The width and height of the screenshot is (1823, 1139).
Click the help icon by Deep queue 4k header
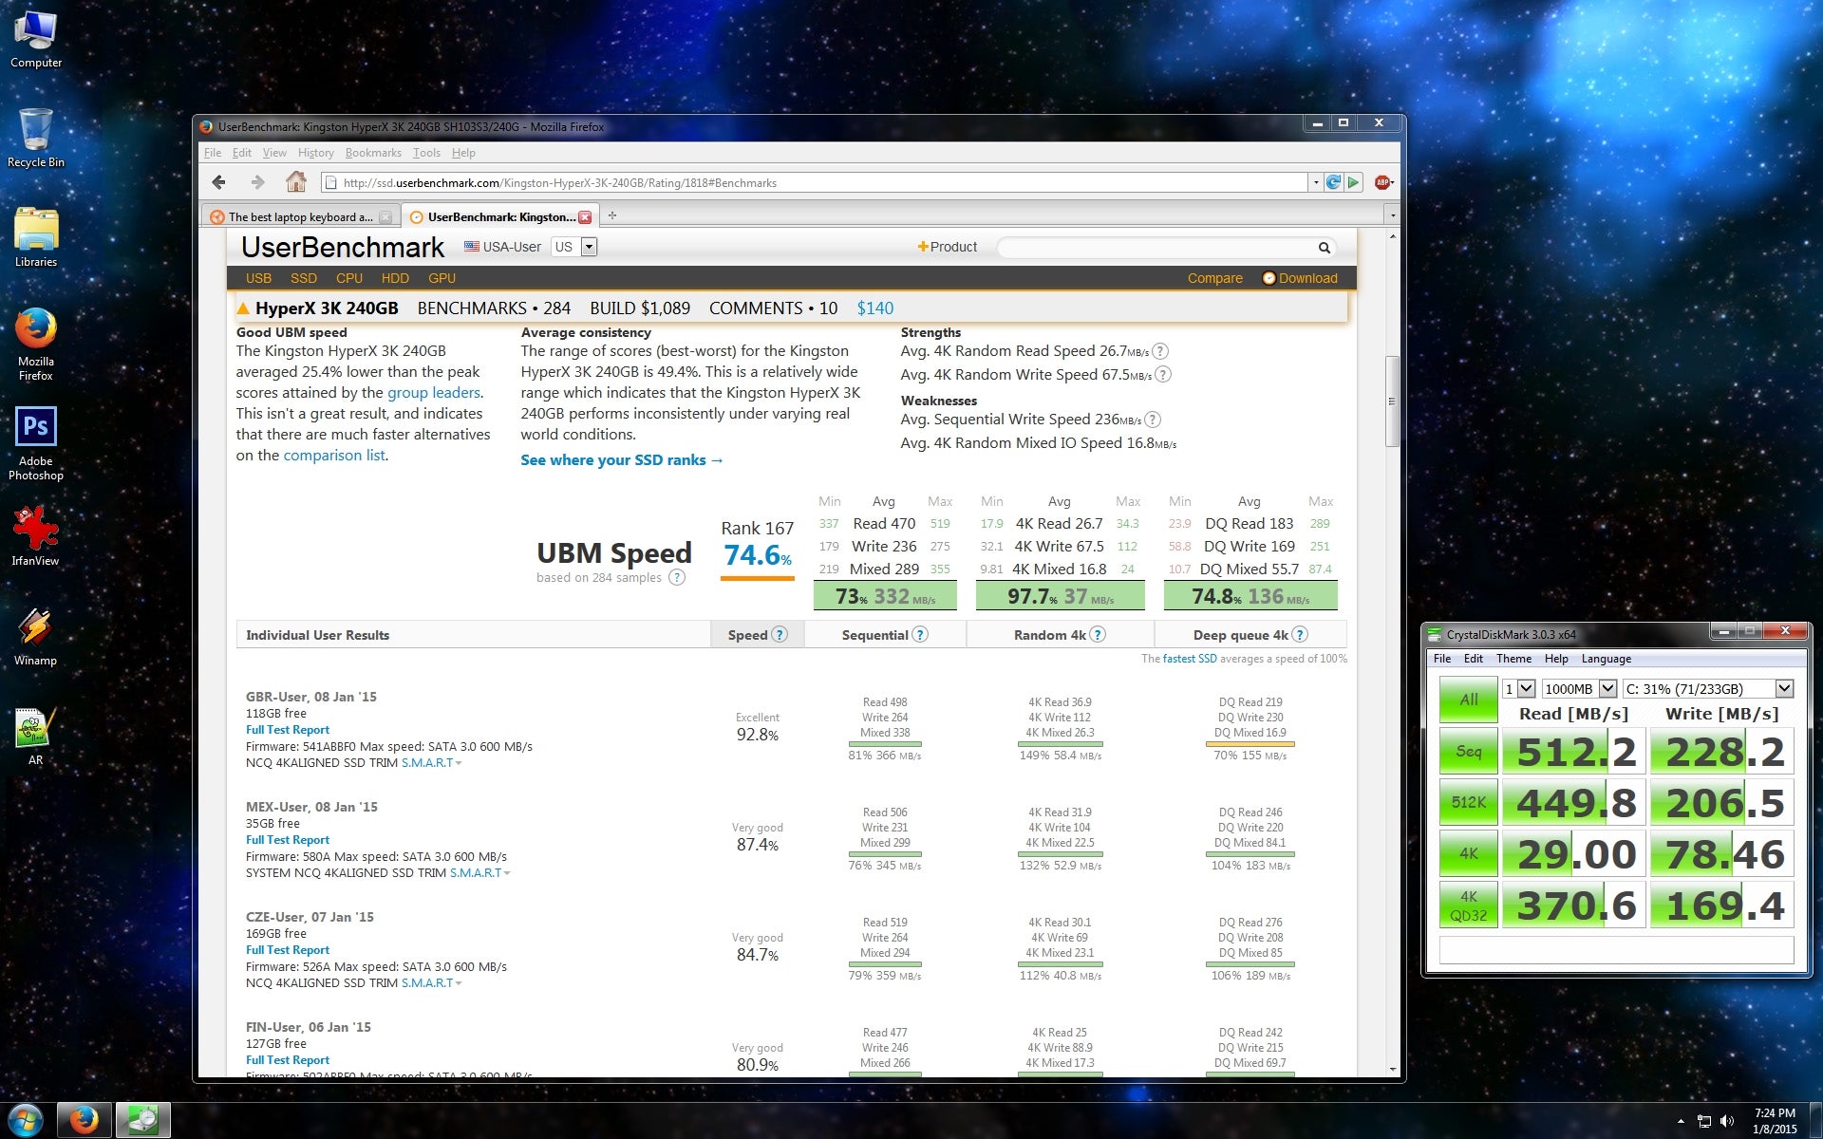point(1300,635)
